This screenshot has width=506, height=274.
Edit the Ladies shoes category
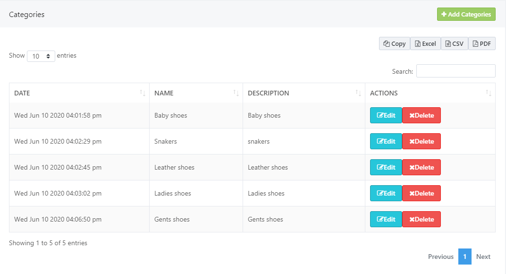coord(386,193)
